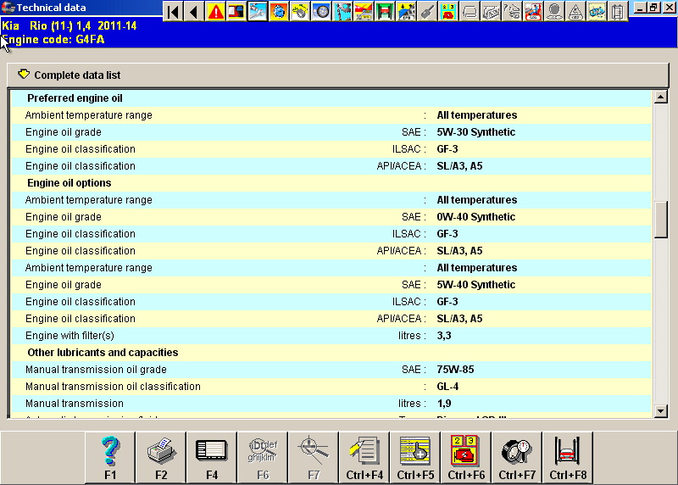Click the blue and yellow down-arrow icon

(406, 12)
